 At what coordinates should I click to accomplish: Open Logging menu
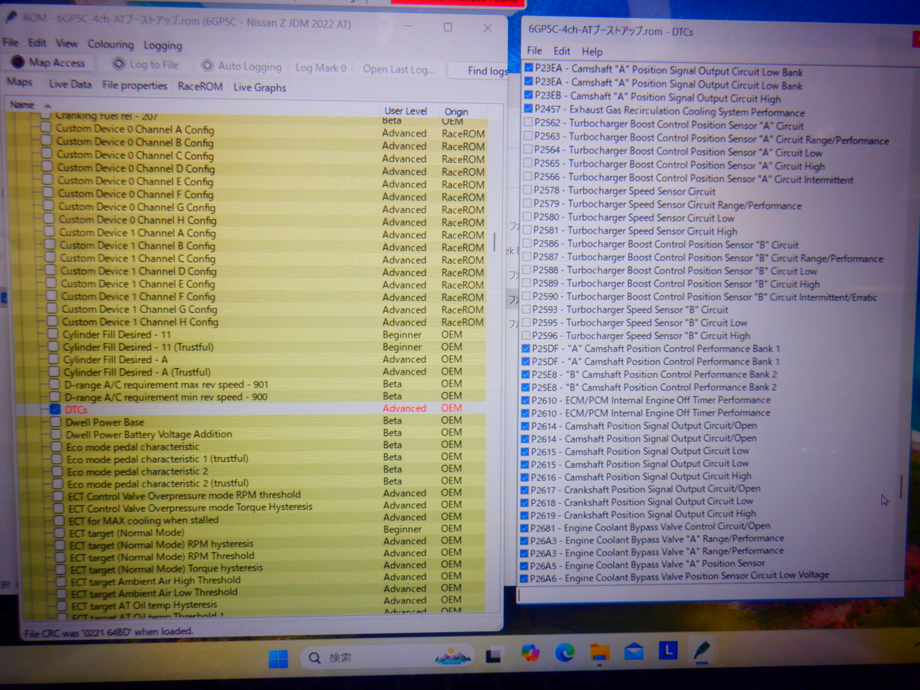tap(163, 46)
